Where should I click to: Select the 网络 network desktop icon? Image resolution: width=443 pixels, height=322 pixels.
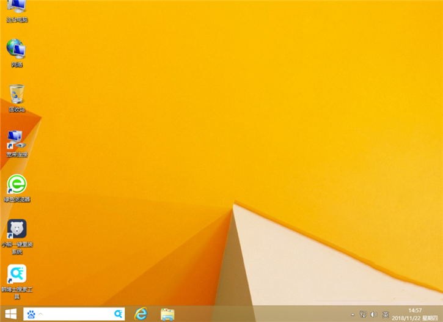tap(16, 53)
